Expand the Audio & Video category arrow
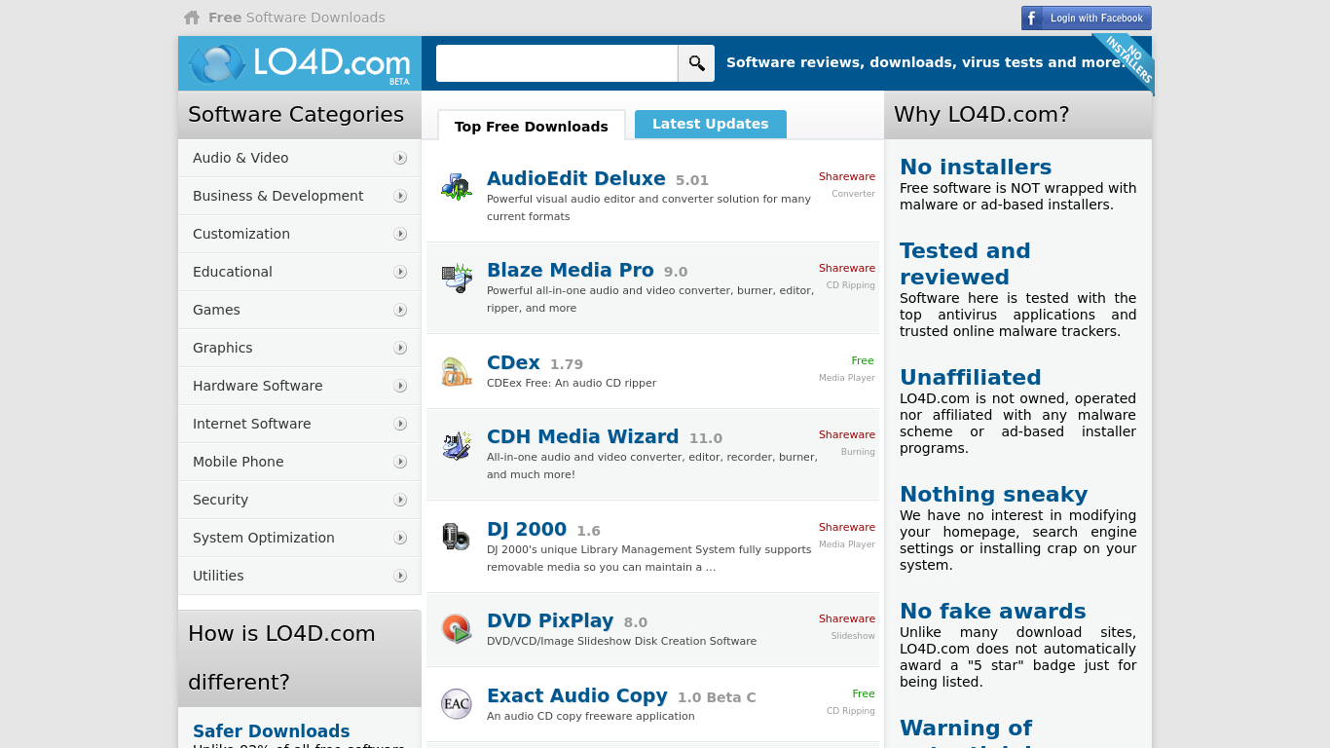Image resolution: width=1330 pixels, height=748 pixels. (x=400, y=158)
